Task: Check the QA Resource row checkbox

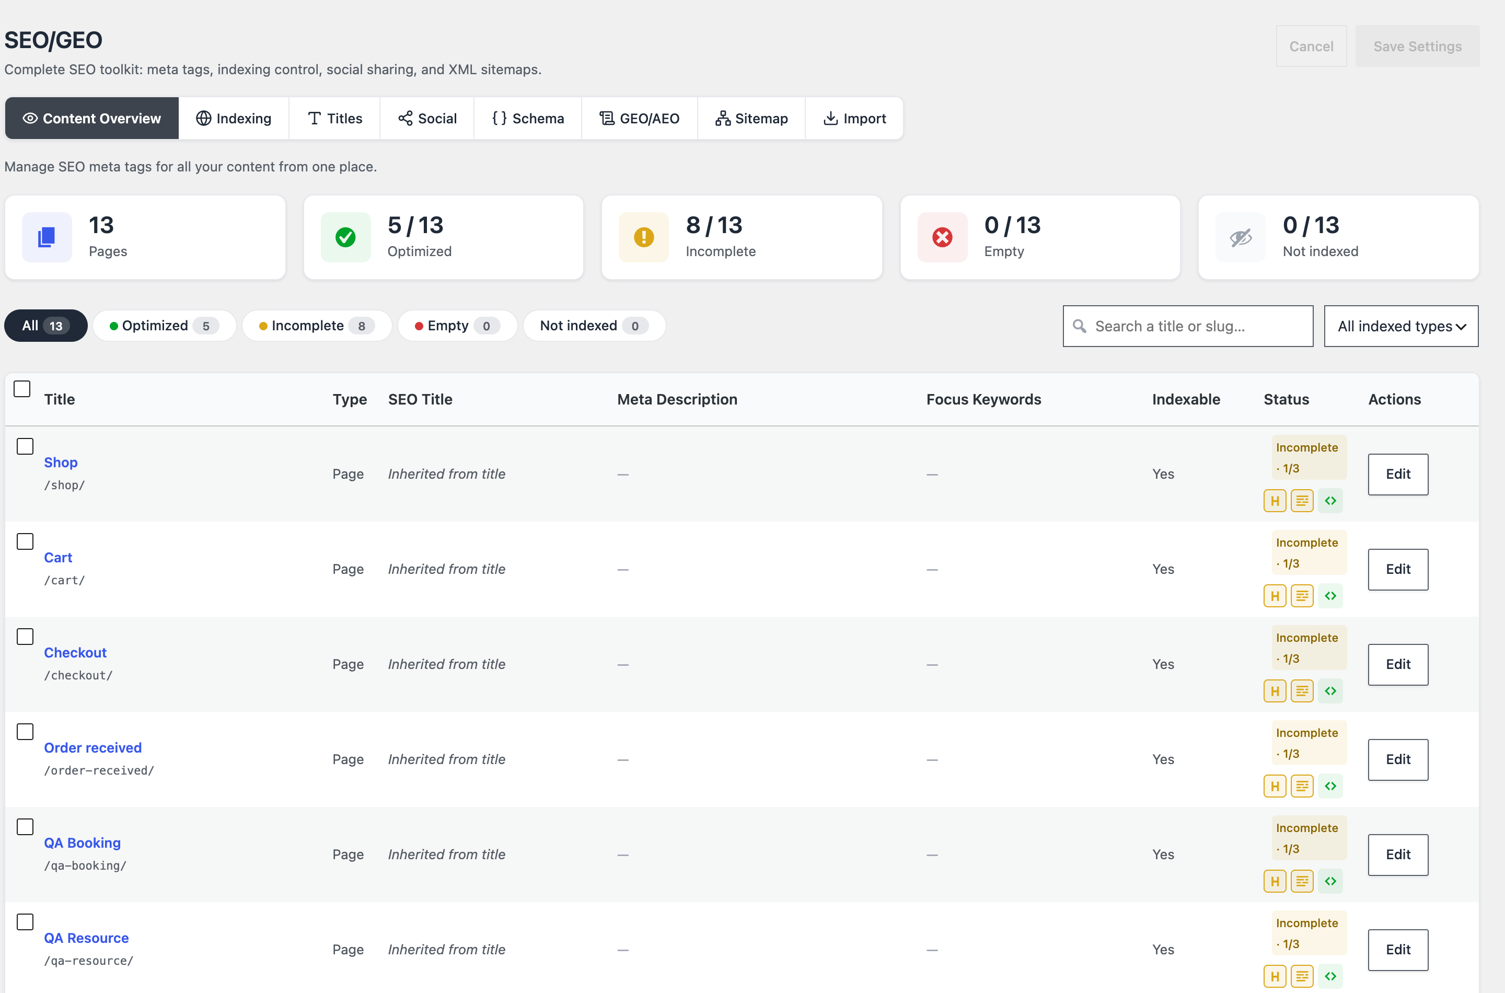Action: (x=25, y=921)
